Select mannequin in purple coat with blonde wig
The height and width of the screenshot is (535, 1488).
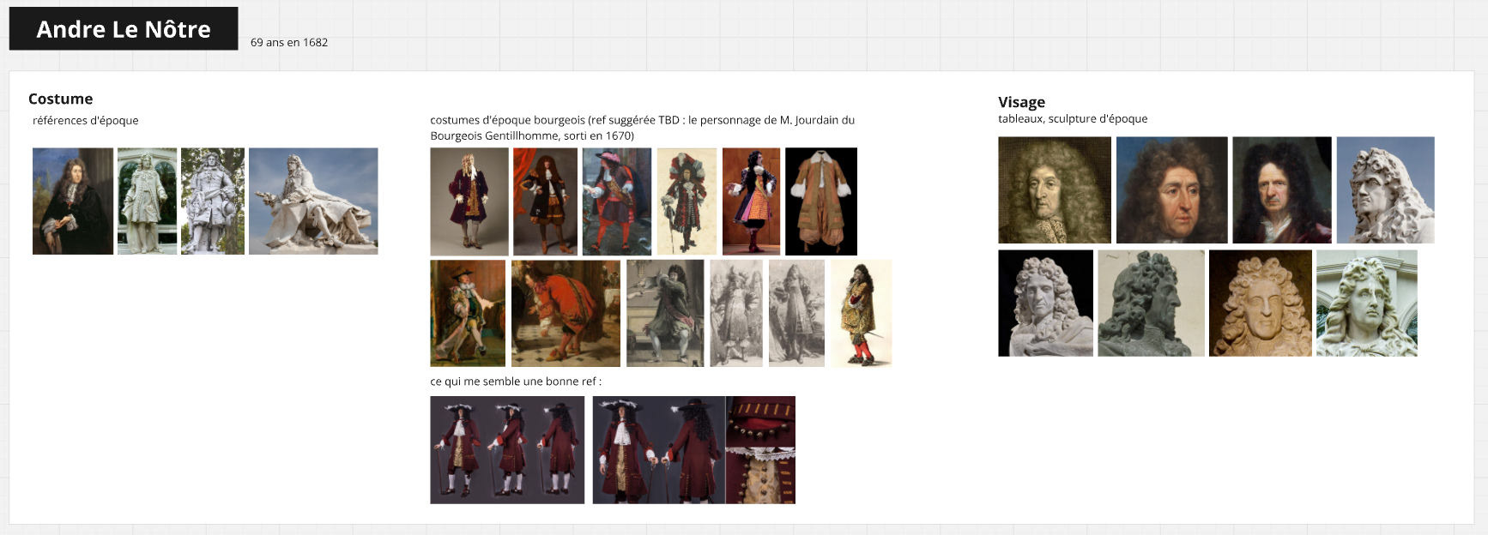[469, 201]
